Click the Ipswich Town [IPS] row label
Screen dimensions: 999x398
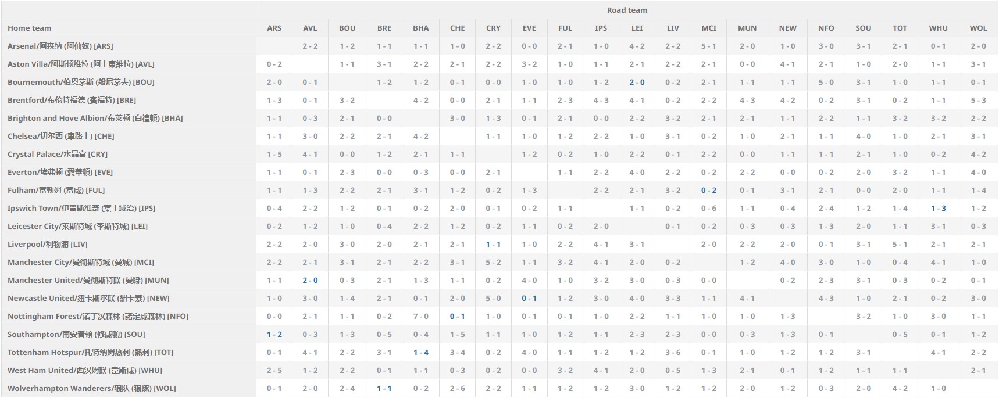pos(81,208)
